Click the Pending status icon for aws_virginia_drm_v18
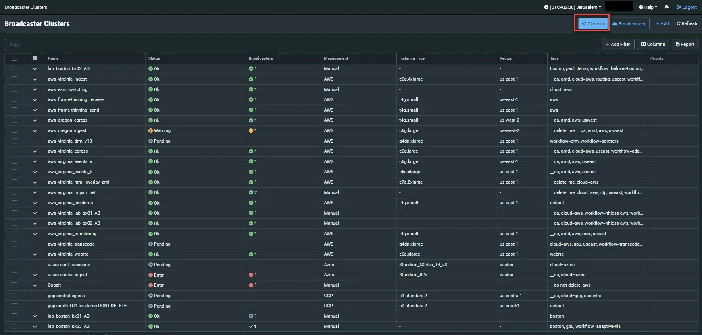 [150, 141]
